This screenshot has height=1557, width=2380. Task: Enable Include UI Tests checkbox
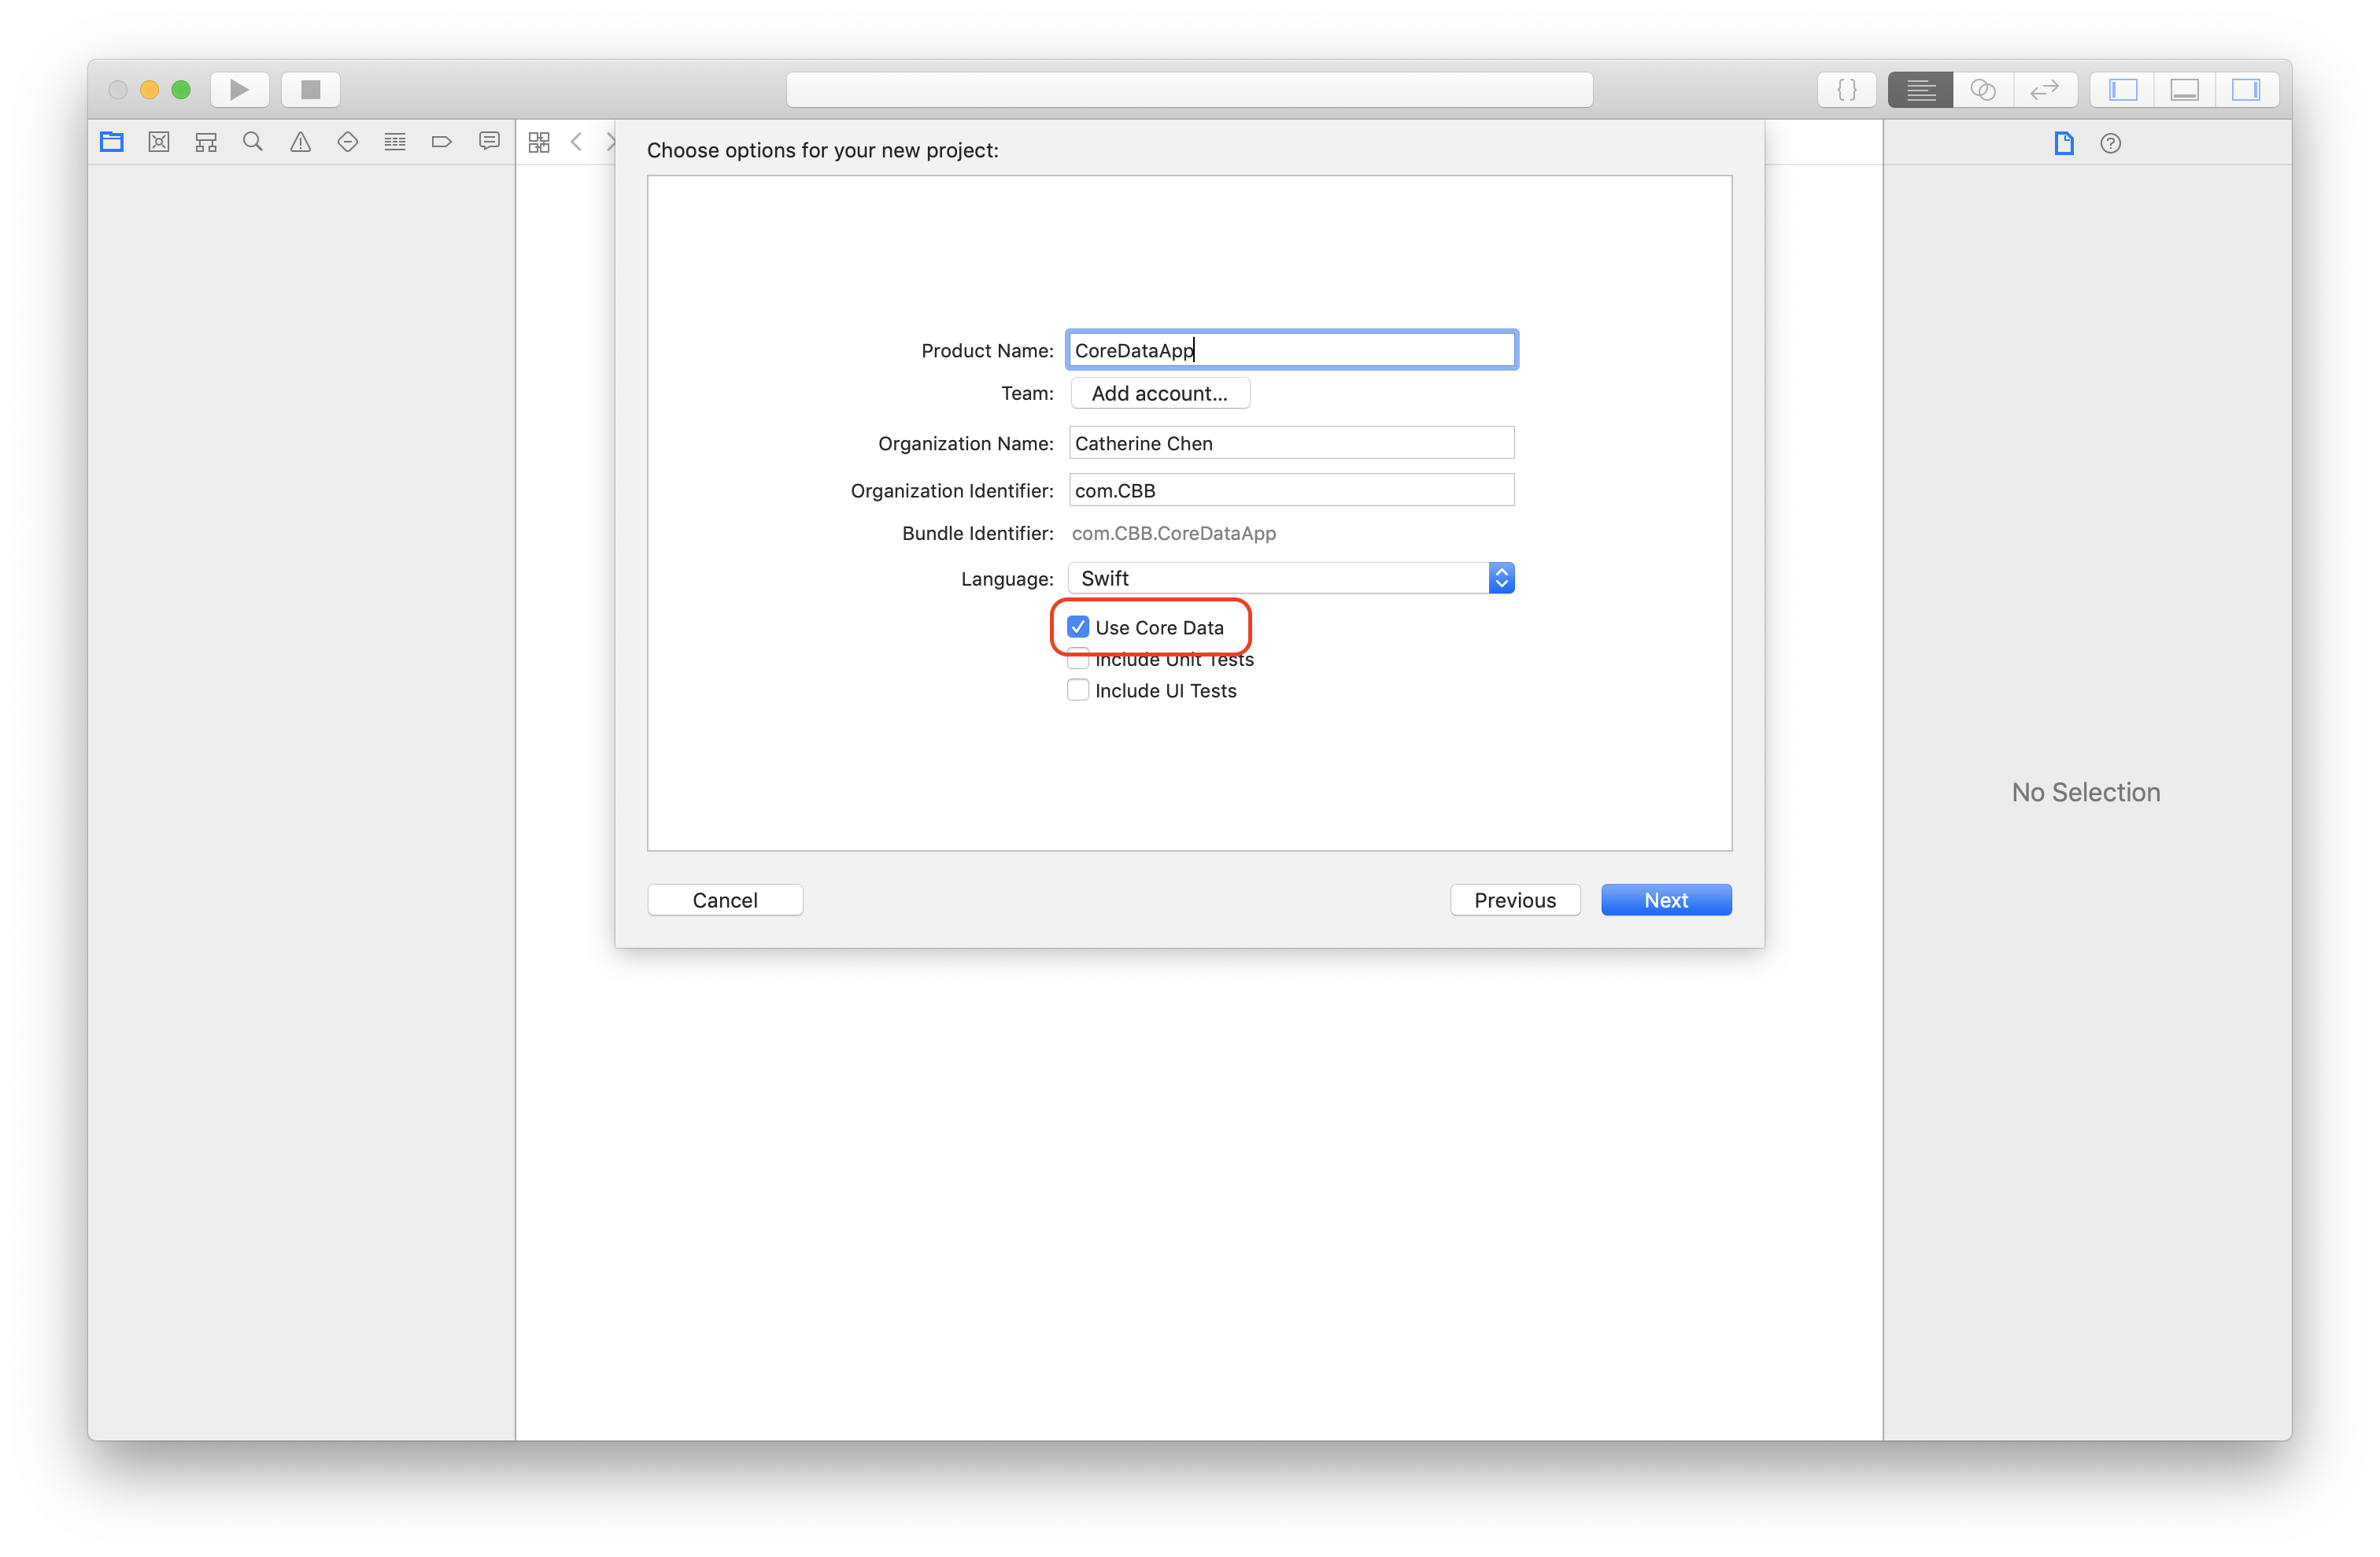(x=1078, y=690)
